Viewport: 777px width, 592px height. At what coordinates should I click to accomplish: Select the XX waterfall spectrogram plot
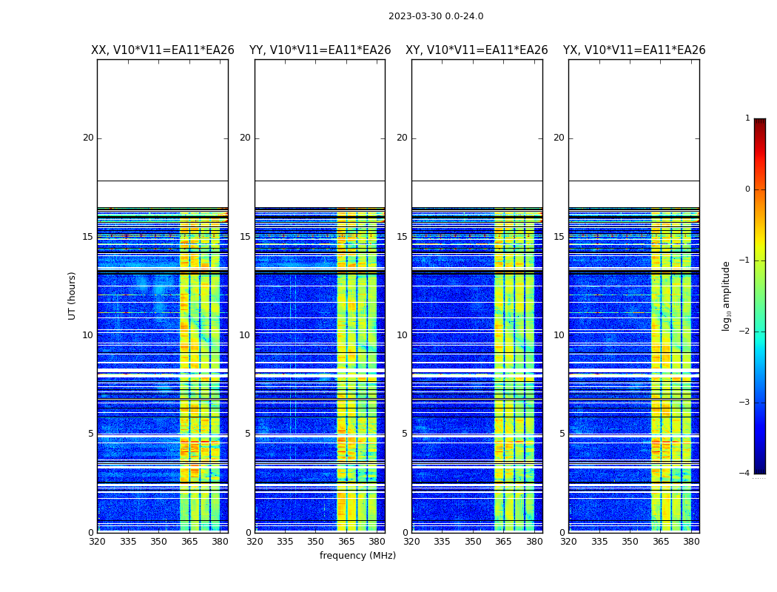pyautogui.click(x=162, y=370)
